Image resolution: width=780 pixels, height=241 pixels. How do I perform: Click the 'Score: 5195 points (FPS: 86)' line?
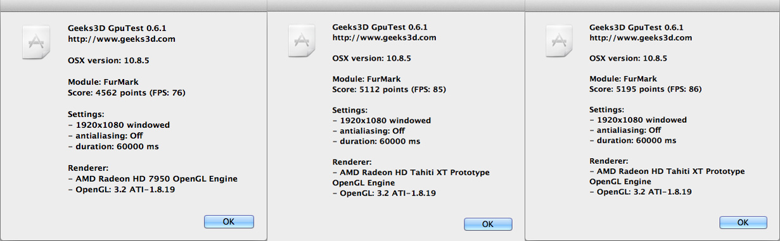(646, 89)
